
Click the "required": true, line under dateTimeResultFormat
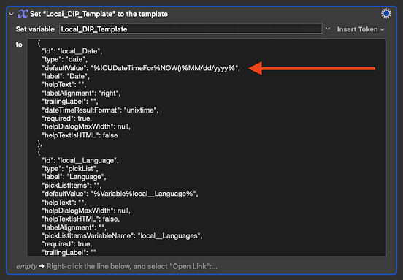pos(67,118)
